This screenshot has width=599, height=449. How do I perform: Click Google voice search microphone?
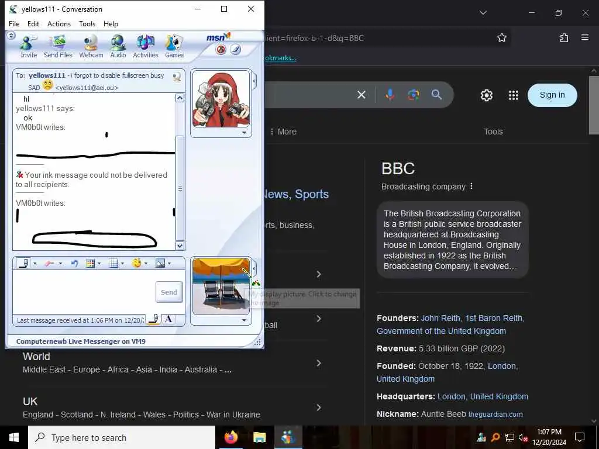[x=390, y=95]
